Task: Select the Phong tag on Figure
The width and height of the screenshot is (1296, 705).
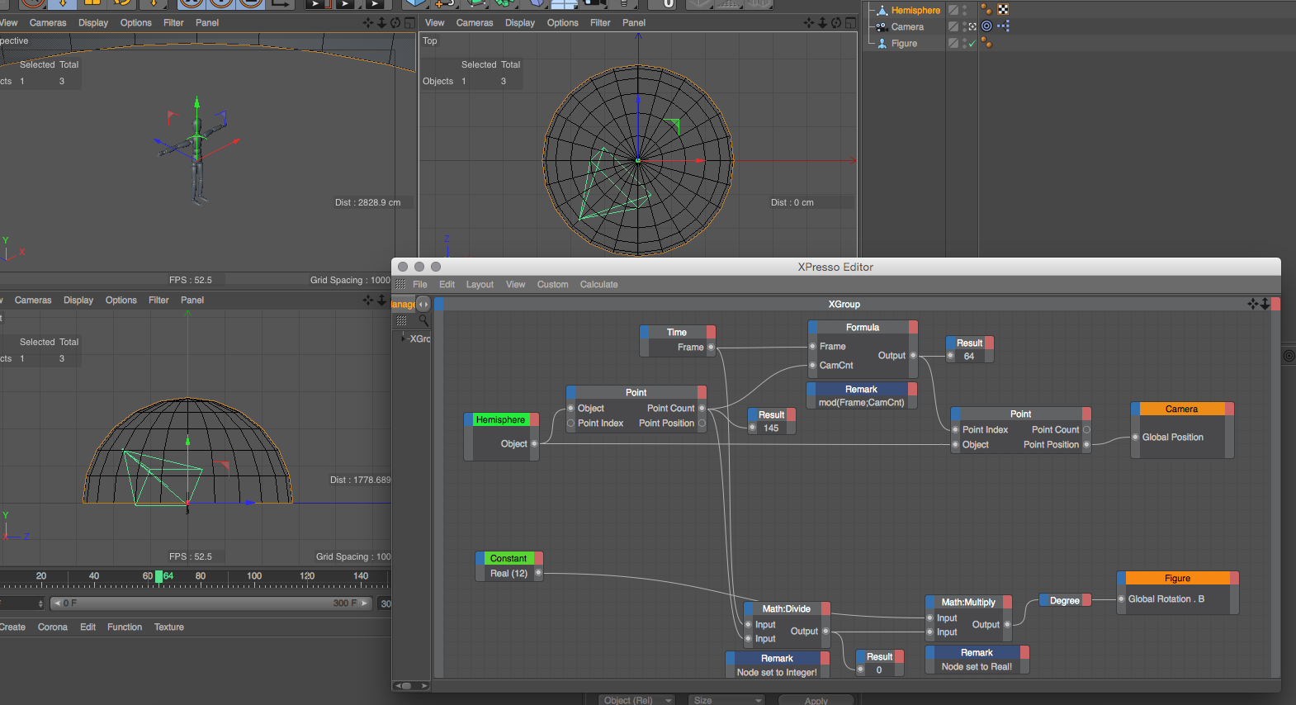Action: tap(986, 43)
